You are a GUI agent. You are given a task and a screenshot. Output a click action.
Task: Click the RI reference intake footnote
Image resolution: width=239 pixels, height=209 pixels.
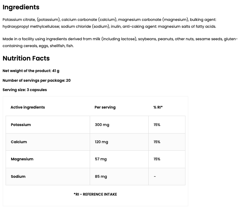95,194
